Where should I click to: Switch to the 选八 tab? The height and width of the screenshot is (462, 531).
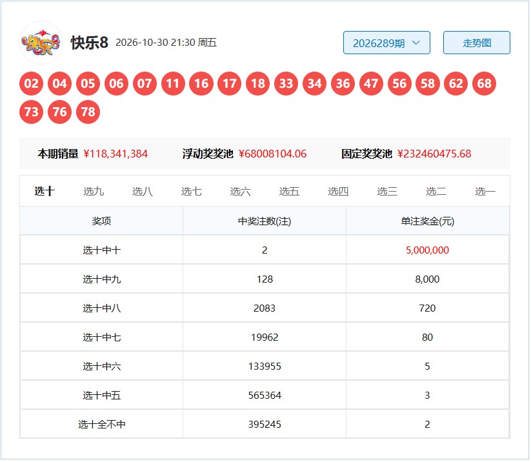pos(142,192)
